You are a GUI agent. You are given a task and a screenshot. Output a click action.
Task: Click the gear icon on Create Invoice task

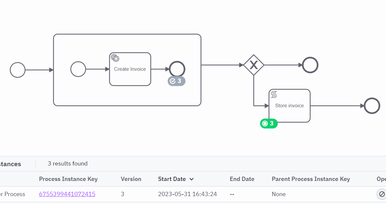(115, 58)
